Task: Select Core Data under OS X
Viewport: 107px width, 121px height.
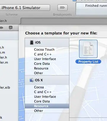Action: point(42,101)
